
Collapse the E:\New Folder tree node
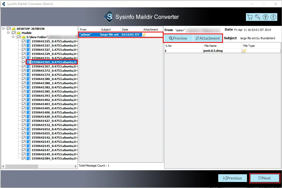(13, 37)
